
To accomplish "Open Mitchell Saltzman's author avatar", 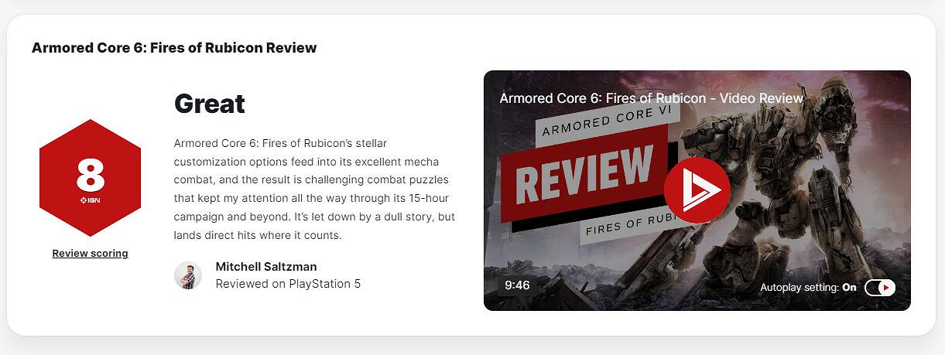I will click(x=188, y=275).
